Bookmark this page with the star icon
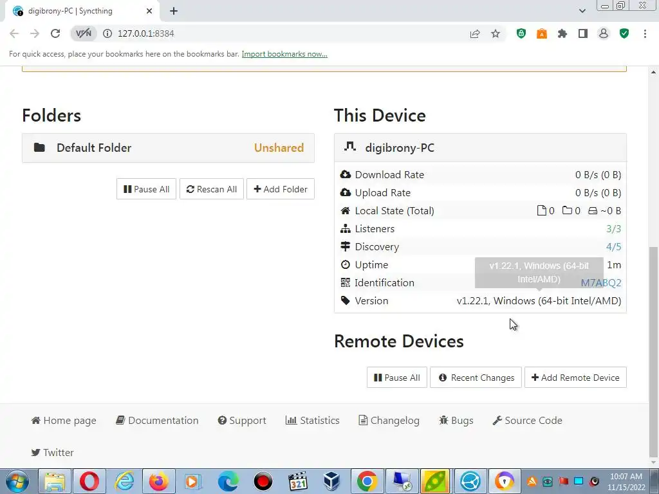Screen dimensions: 659x494 point(496,33)
